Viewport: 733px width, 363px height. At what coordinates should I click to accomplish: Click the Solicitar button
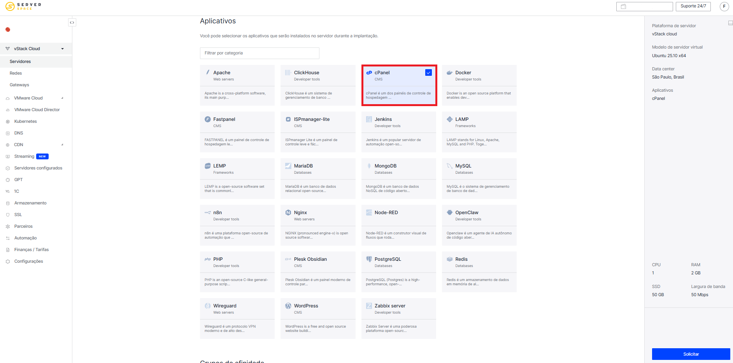coord(691,354)
